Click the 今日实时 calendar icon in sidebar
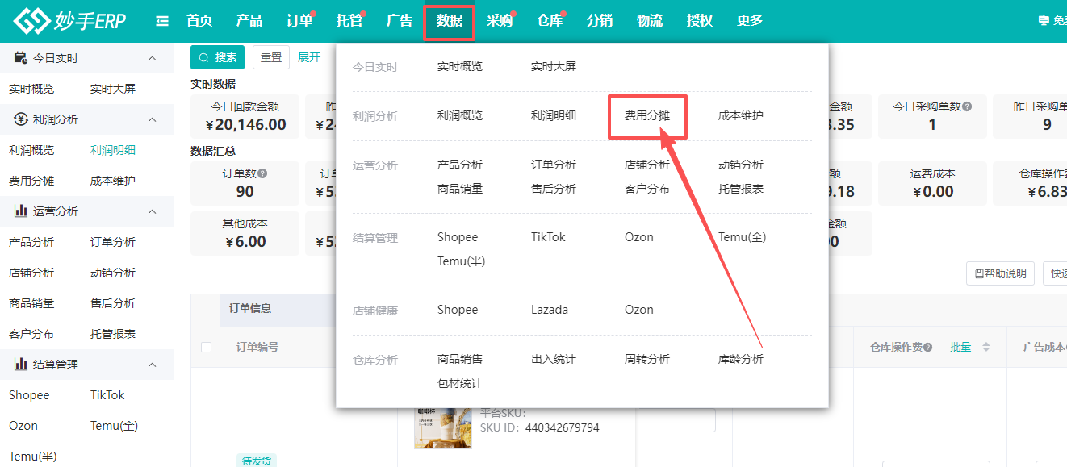The image size is (1067, 467). 21,58
